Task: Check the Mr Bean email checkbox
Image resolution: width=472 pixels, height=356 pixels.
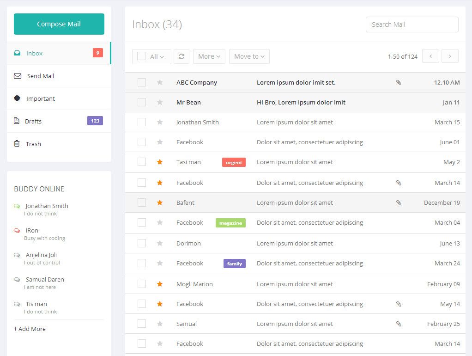Action: click(142, 102)
